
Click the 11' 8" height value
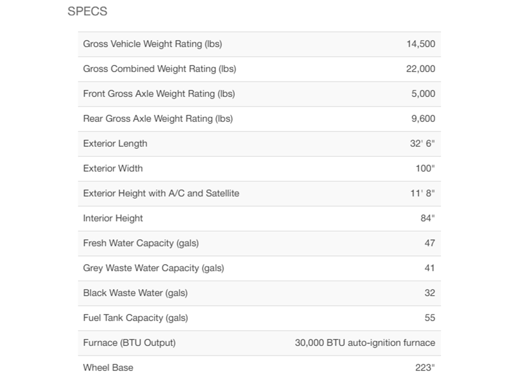pos(422,193)
